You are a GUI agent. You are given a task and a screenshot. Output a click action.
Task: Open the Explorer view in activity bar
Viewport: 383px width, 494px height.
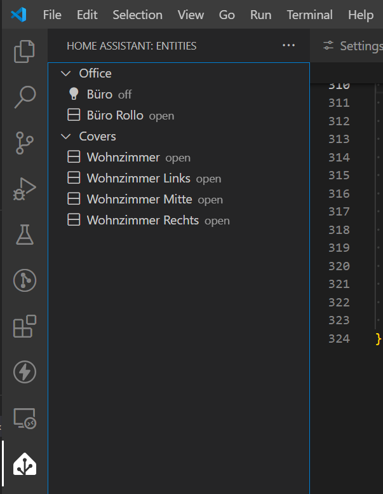tap(24, 51)
